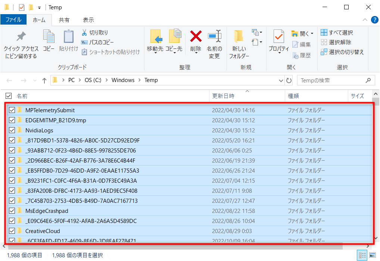
Task: Click the blue Help question mark icon
Action: [x=374, y=20]
